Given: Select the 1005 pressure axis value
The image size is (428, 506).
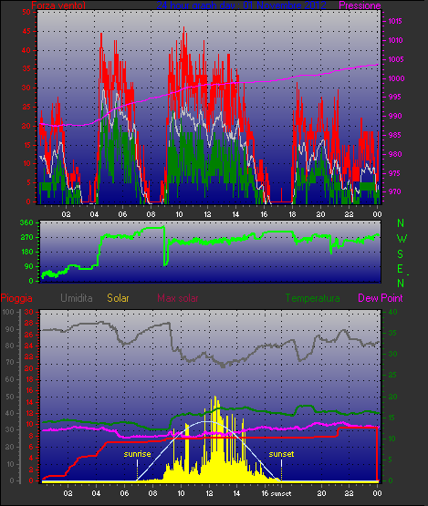Looking at the screenshot, I should click(396, 59).
